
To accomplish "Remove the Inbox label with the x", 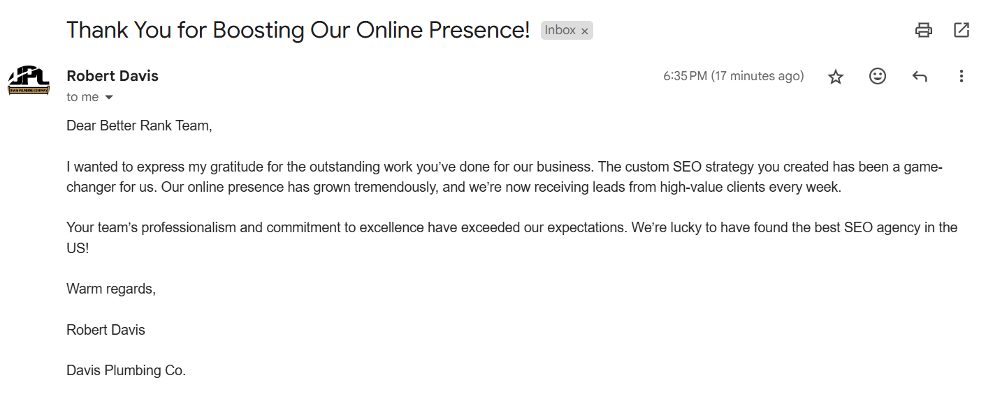I will (585, 31).
